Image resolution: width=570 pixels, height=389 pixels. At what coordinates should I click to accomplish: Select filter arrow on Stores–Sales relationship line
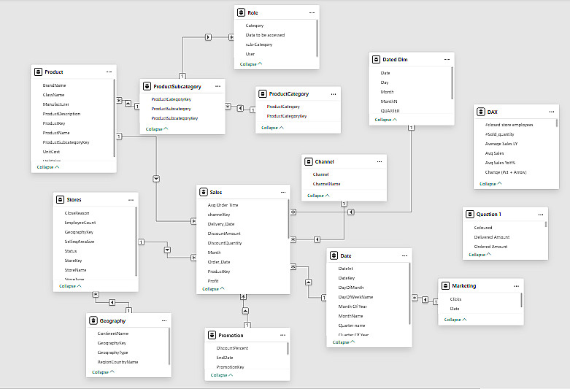tap(167, 250)
